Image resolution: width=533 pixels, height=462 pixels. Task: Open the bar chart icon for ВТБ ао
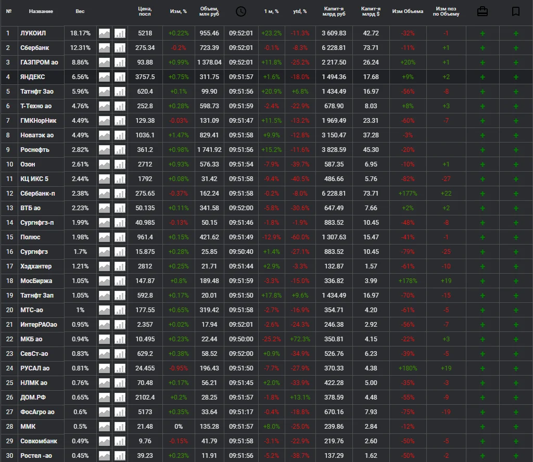click(120, 208)
